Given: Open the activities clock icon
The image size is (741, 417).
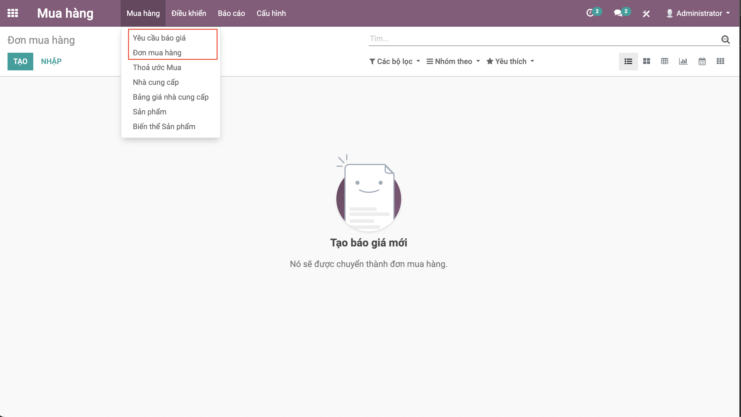Looking at the screenshot, I should (590, 13).
